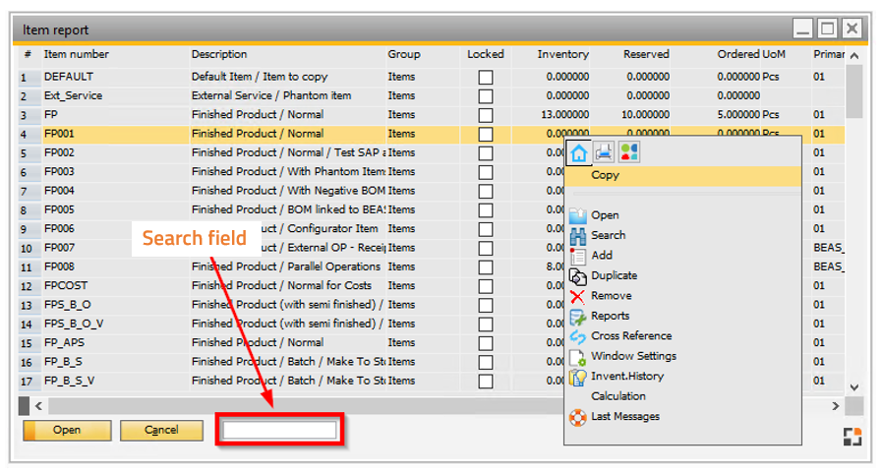Select Copy from the context menu
The image size is (883, 473).
(606, 176)
